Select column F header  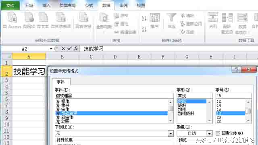pyautogui.click(x=163, y=57)
